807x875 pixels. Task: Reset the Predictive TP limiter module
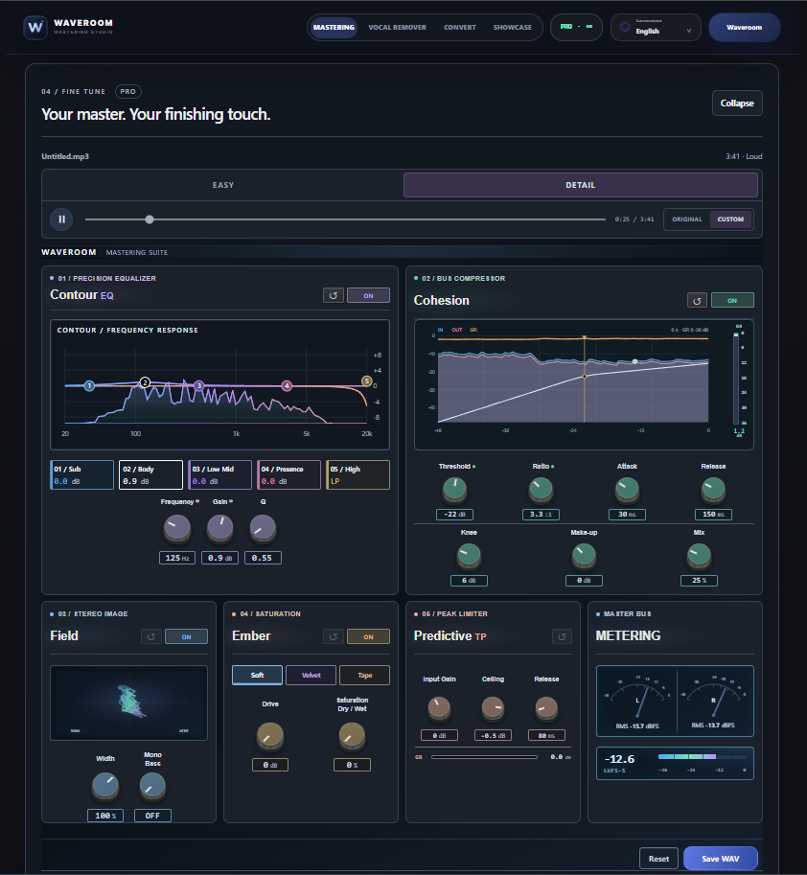562,636
